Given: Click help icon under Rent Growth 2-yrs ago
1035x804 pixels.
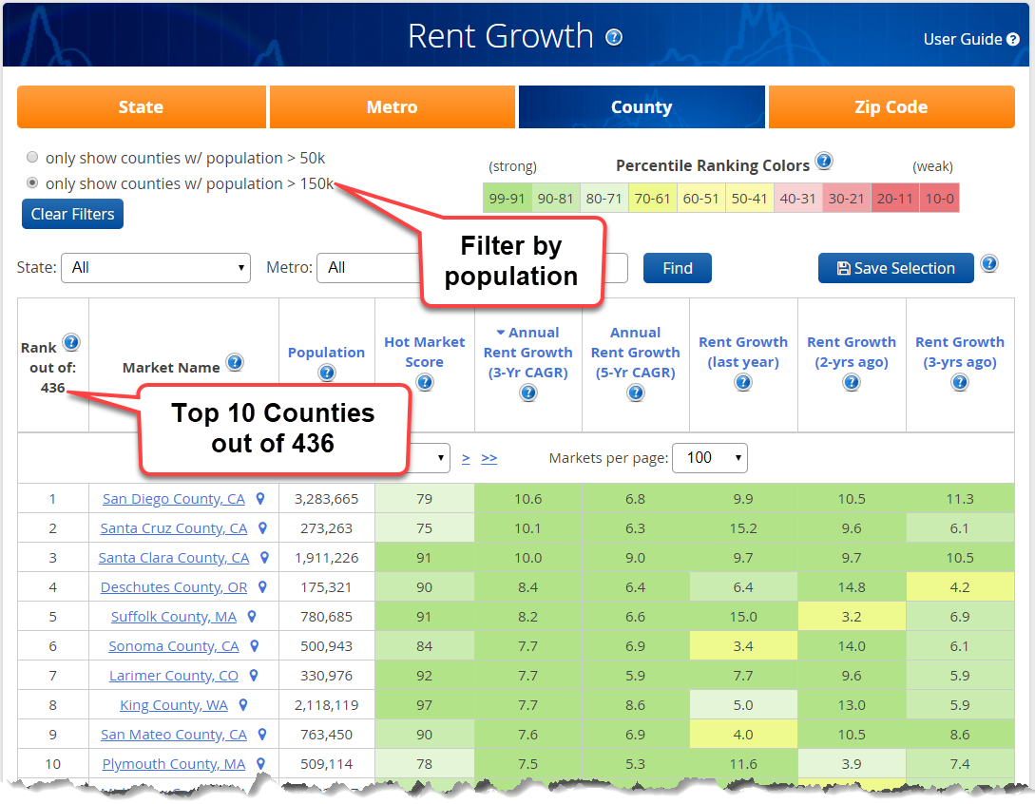Looking at the screenshot, I should [852, 382].
